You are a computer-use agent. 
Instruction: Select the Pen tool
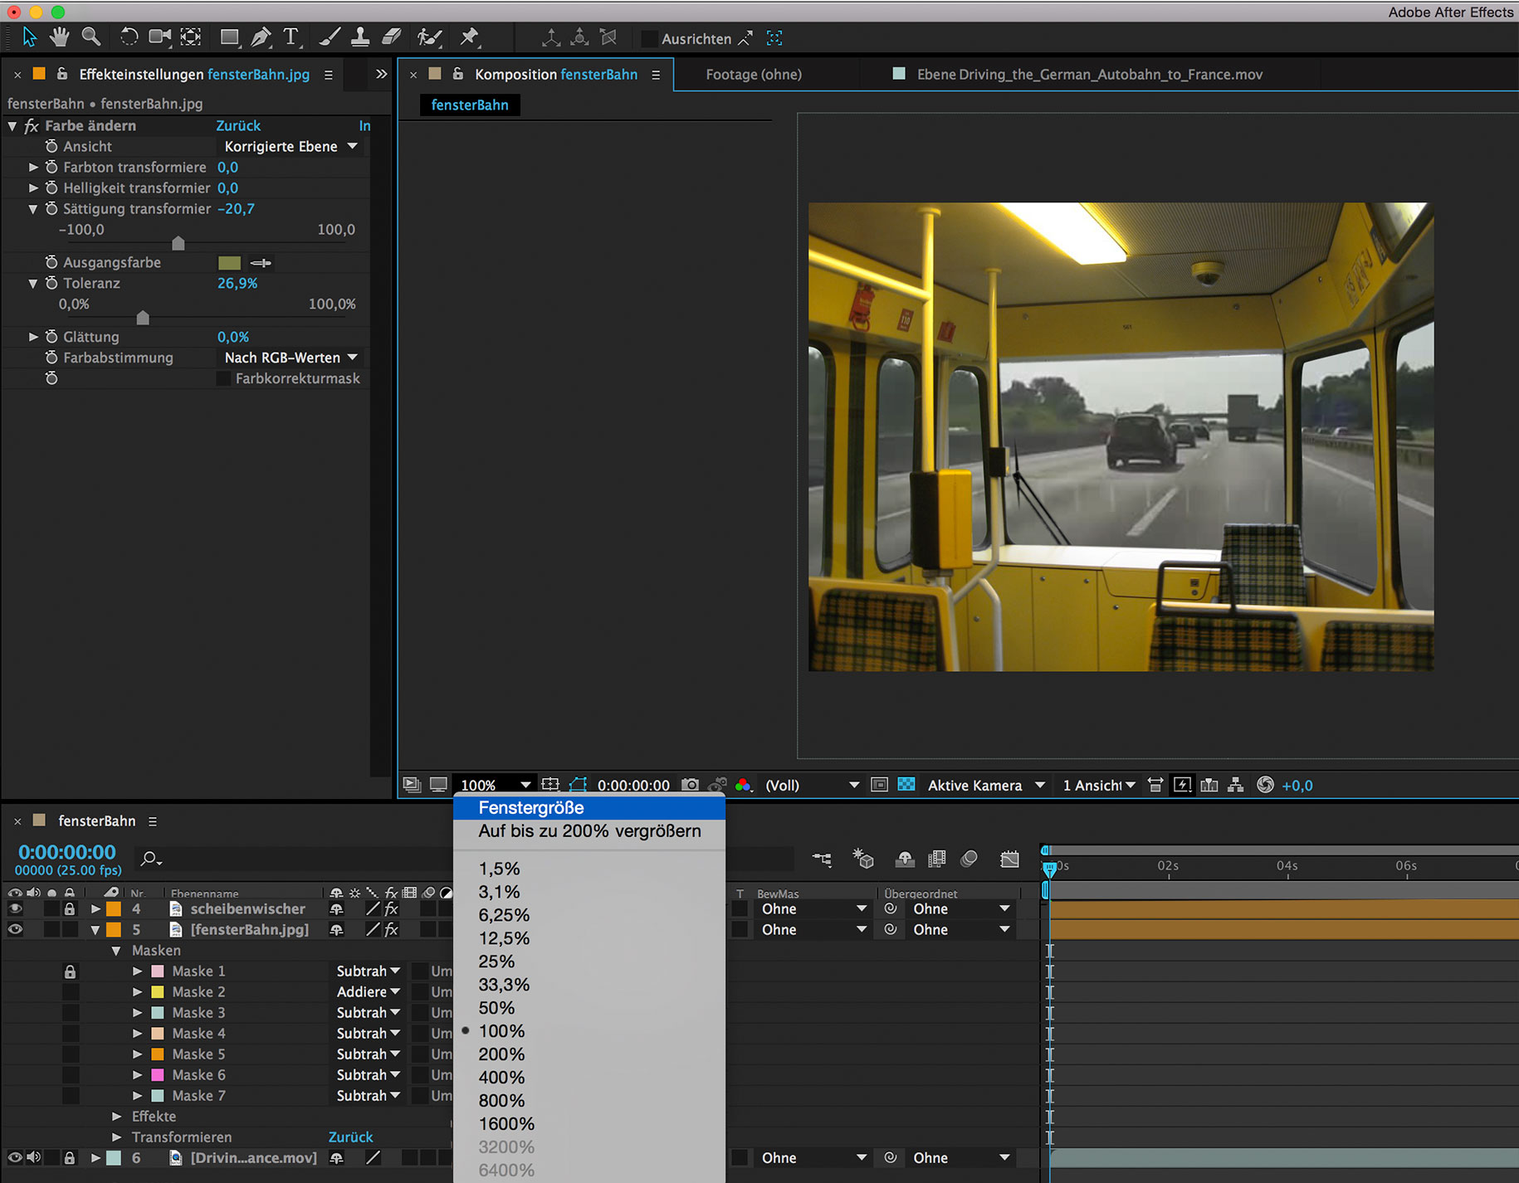tap(261, 37)
